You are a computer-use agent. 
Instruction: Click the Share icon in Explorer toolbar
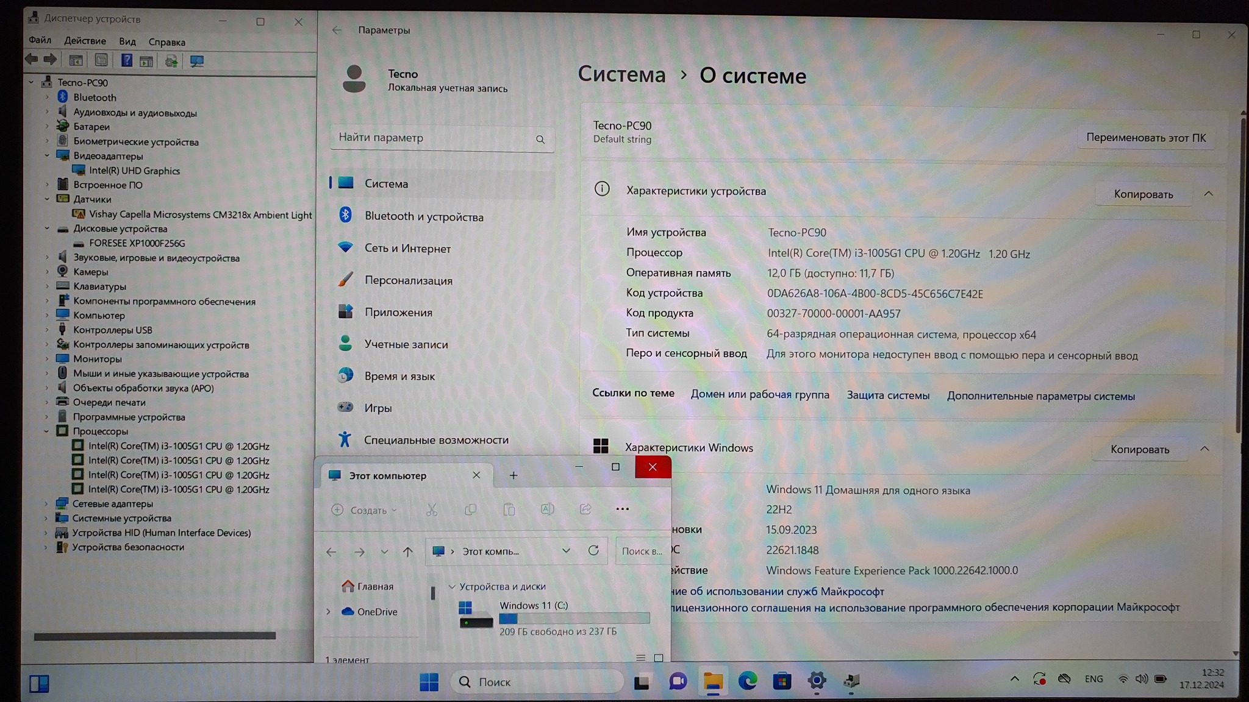[585, 509]
